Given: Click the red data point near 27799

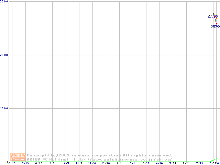Looking at the screenshot, I should pyautogui.click(x=213, y=13).
